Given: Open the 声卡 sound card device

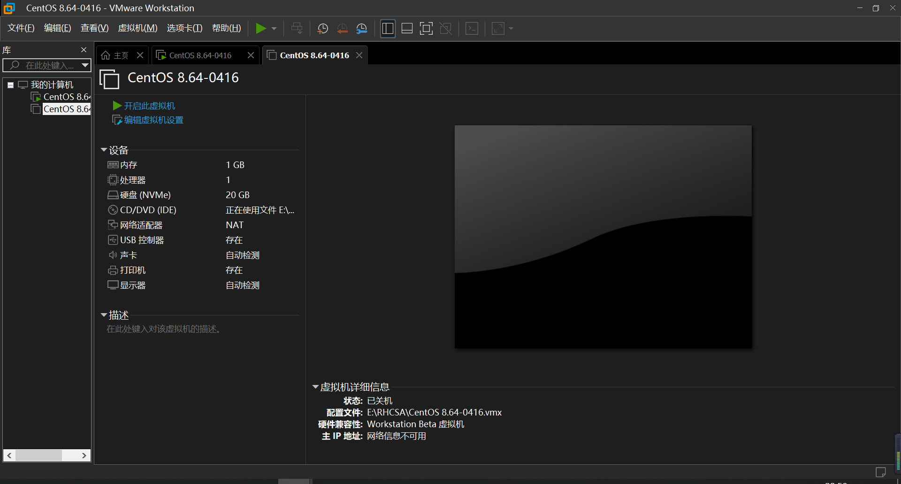Looking at the screenshot, I should coord(122,255).
